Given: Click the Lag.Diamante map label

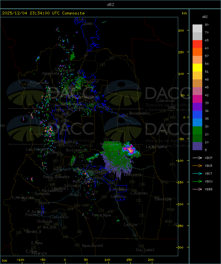Looking at the screenshot, I should (x=37, y=149).
